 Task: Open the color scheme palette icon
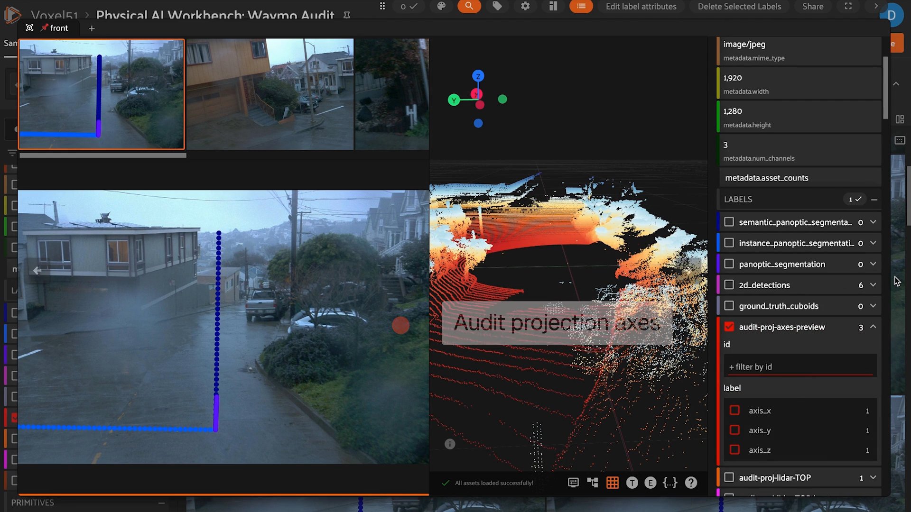click(441, 6)
